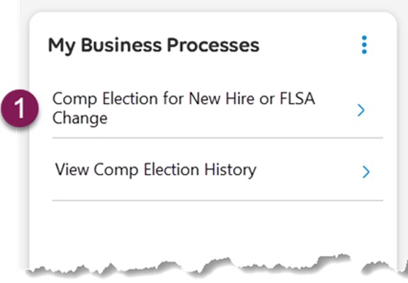
Task: Open the My Business Processes kebab menu
Action: pos(364,45)
